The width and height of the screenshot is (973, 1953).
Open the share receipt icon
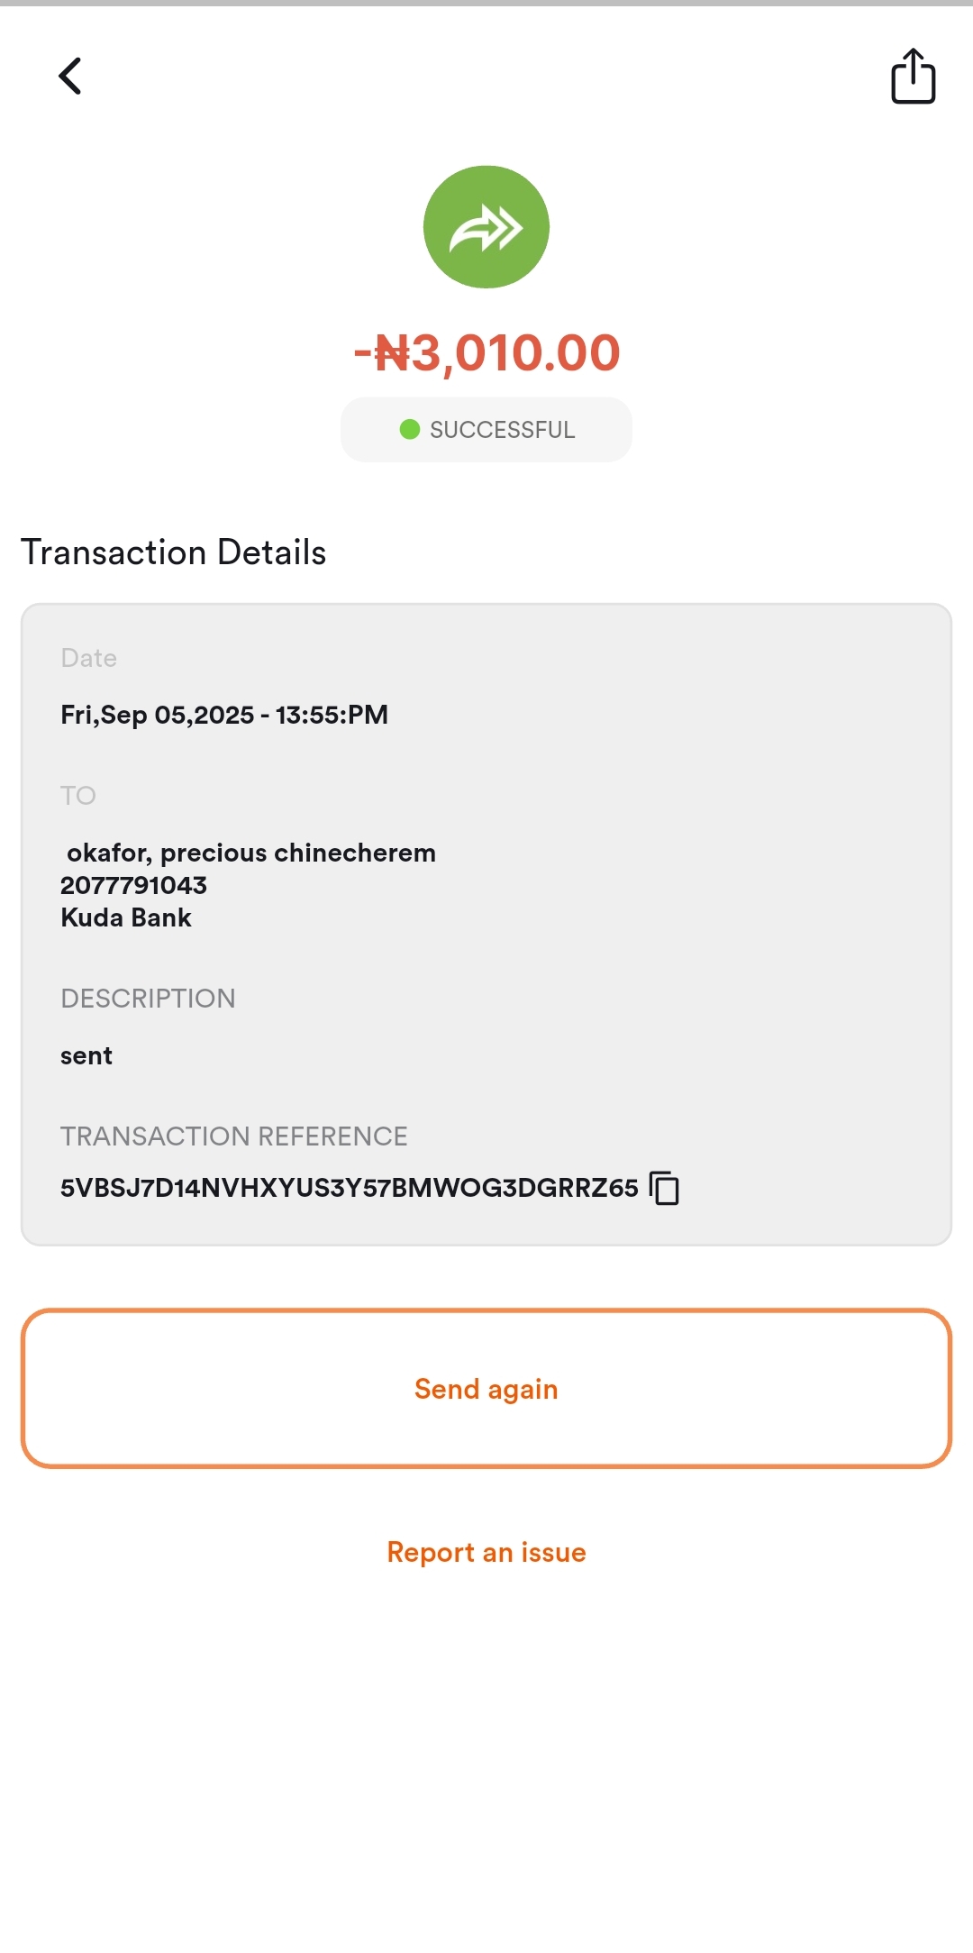(913, 77)
